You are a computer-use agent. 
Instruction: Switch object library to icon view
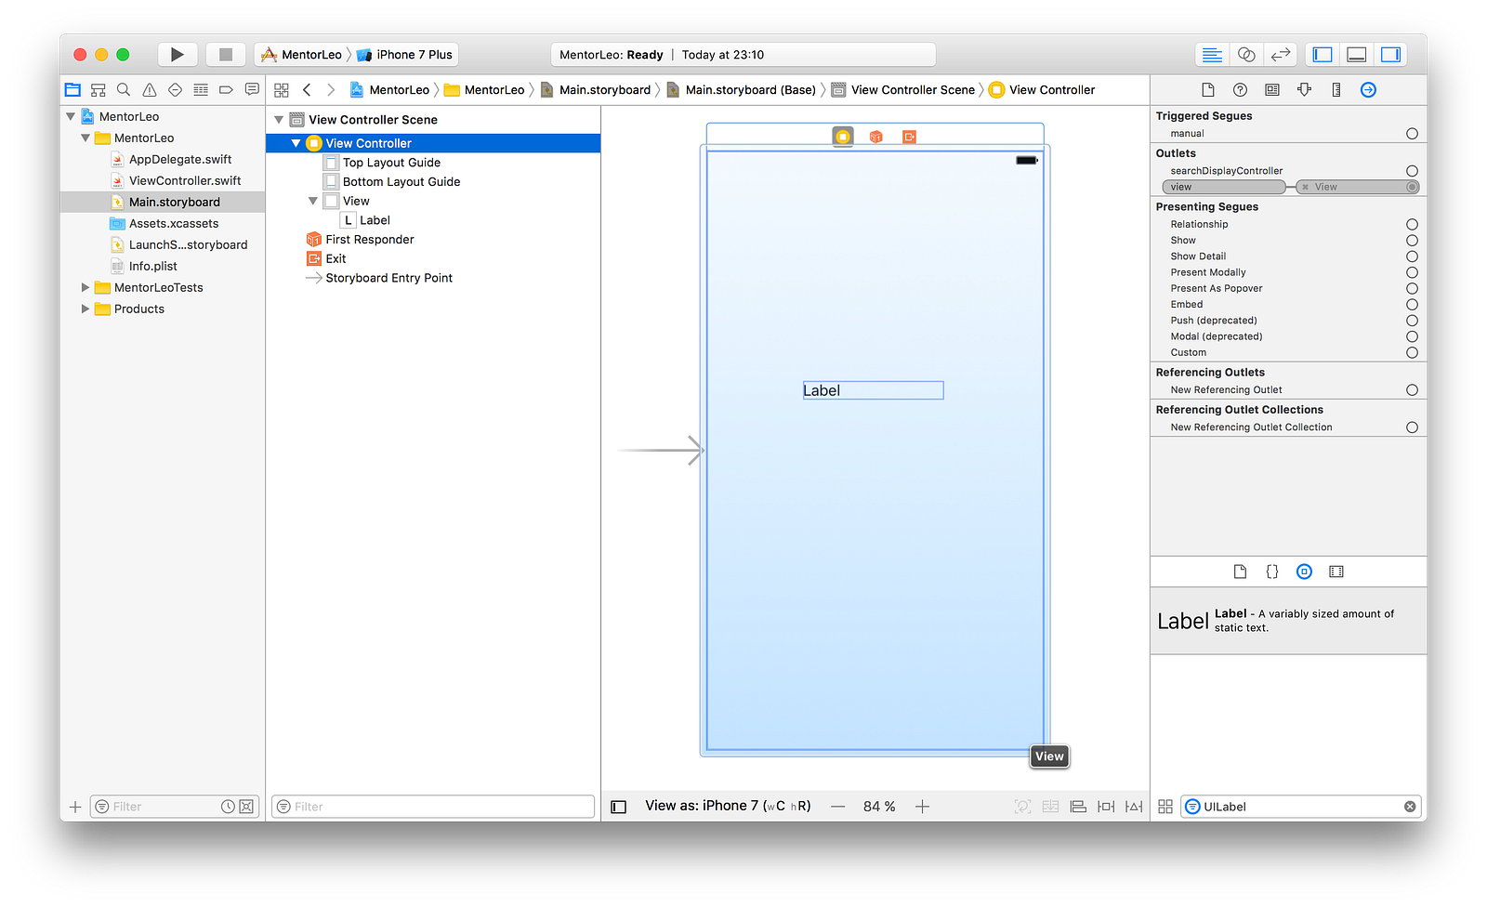pyautogui.click(x=1165, y=807)
